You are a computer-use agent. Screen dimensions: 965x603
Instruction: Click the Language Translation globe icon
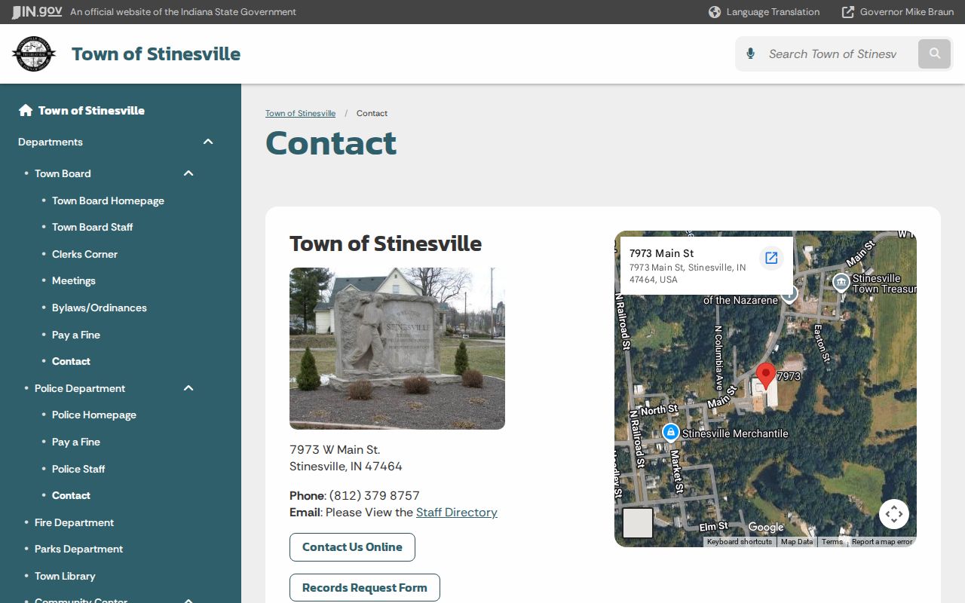(x=715, y=12)
